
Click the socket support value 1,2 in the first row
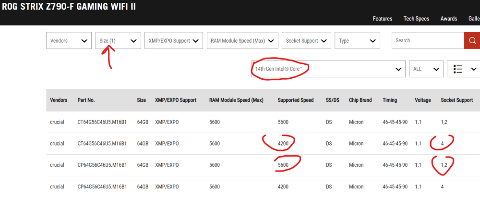[x=444, y=122]
